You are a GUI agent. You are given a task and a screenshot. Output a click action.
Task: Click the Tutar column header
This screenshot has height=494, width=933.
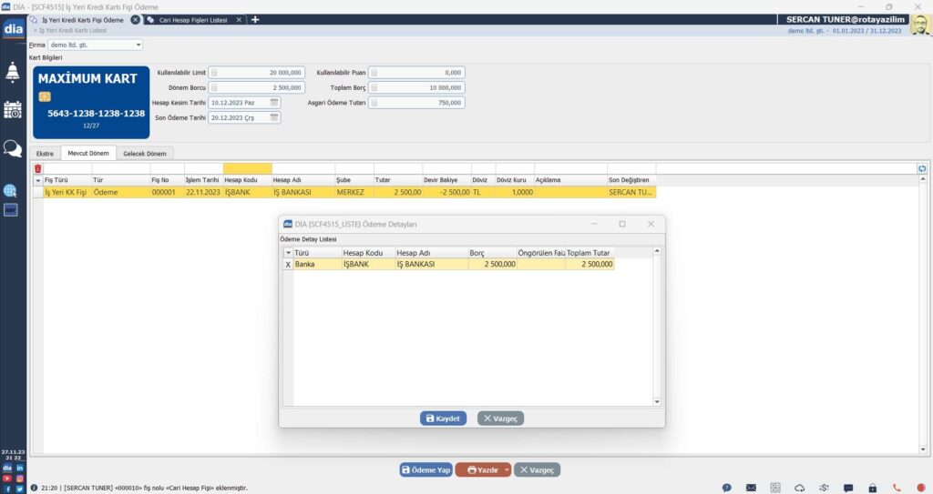(x=398, y=180)
